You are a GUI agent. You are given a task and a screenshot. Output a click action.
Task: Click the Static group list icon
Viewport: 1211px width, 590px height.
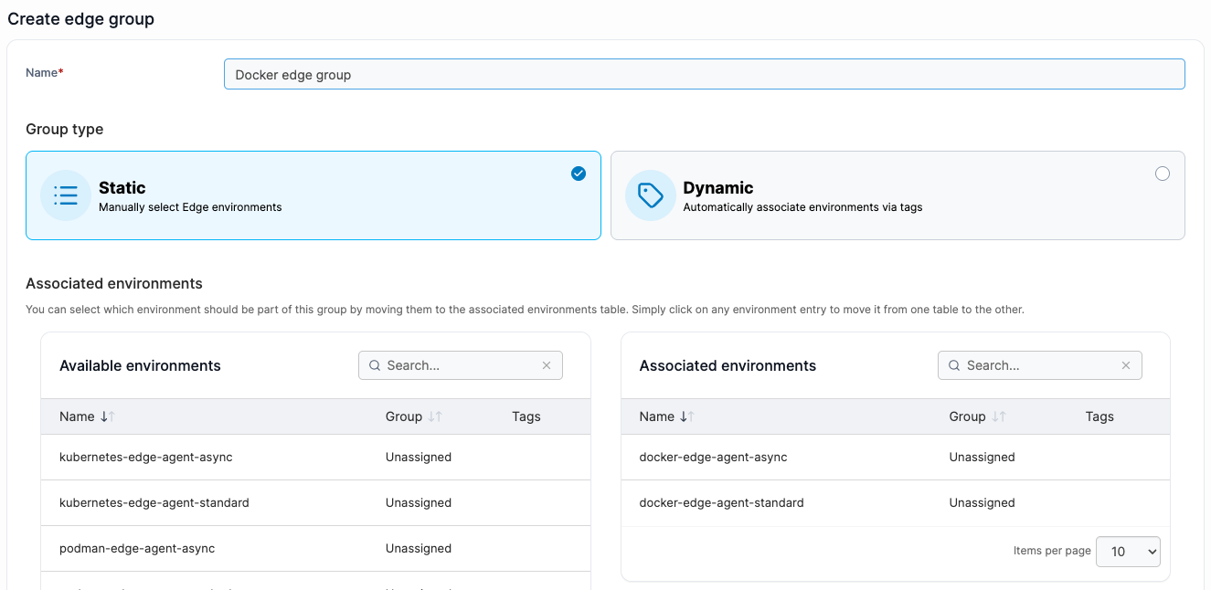[x=66, y=195]
